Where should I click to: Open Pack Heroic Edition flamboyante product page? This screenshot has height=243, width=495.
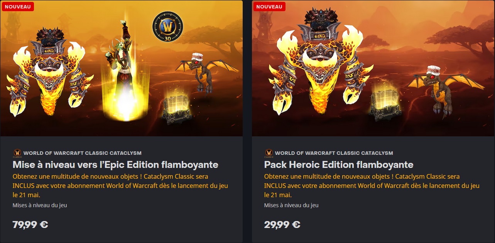(339, 165)
